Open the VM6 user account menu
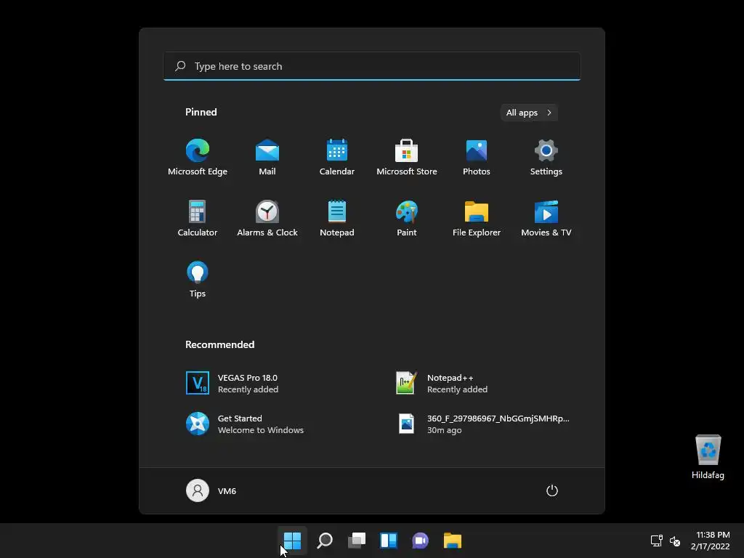Image resolution: width=744 pixels, height=558 pixels. (211, 490)
